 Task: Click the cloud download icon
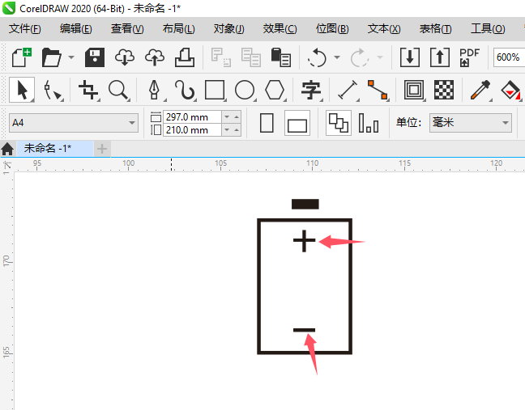pos(125,57)
